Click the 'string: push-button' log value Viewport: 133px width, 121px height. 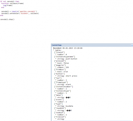coord(66,59)
